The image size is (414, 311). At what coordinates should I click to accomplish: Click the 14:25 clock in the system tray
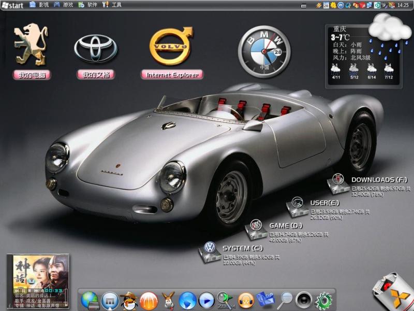click(403, 5)
